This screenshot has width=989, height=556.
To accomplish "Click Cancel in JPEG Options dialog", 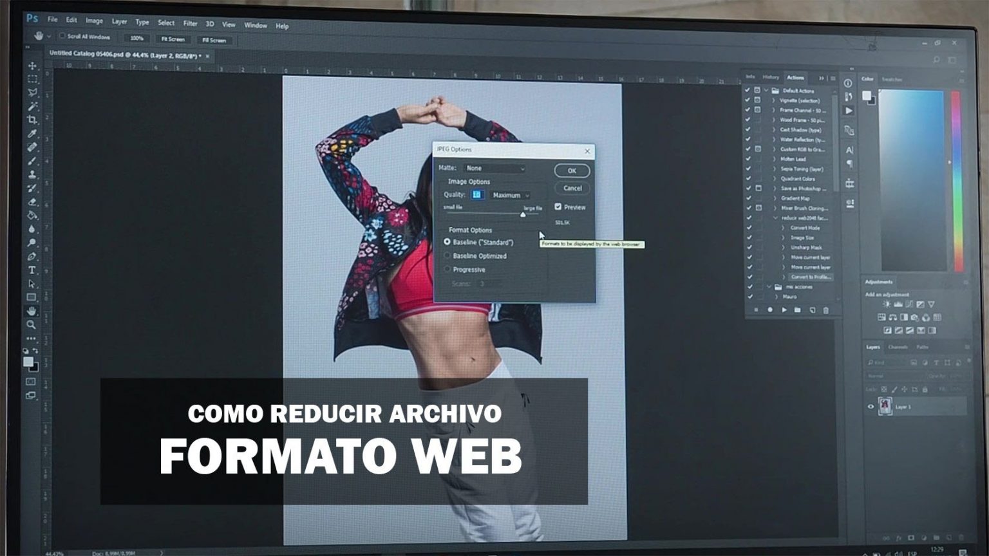I will pyautogui.click(x=572, y=188).
